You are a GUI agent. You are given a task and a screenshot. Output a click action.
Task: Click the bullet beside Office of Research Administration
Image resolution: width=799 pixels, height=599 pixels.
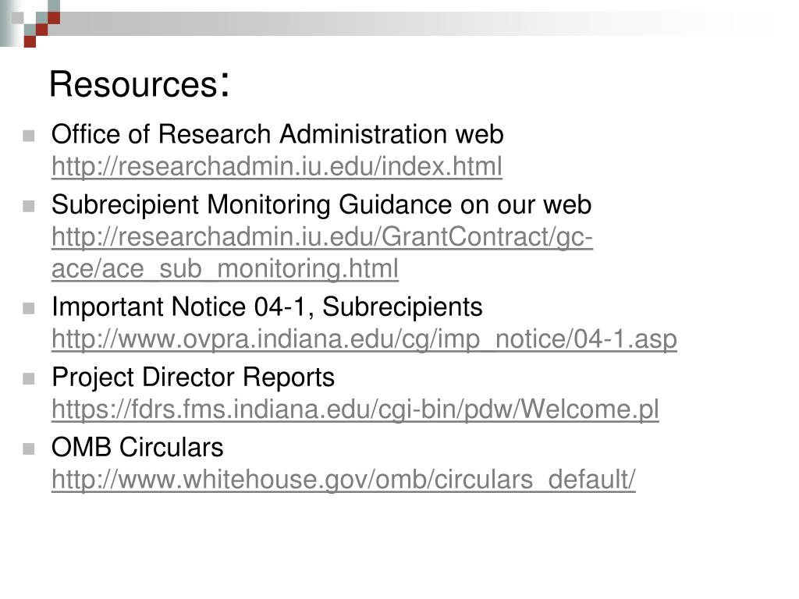(x=29, y=136)
